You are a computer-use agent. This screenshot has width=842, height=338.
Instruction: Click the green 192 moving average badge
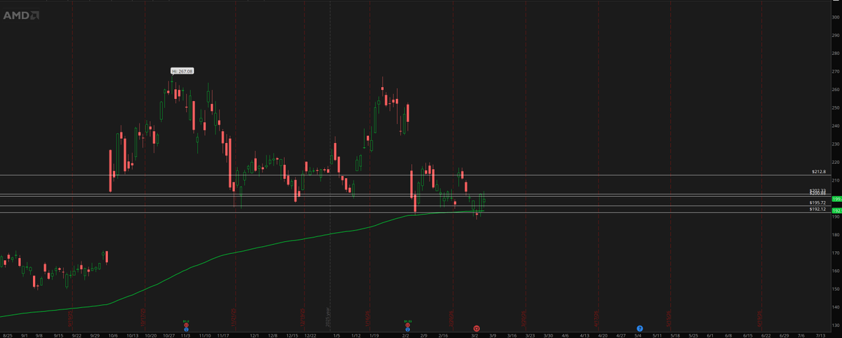(x=836, y=210)
